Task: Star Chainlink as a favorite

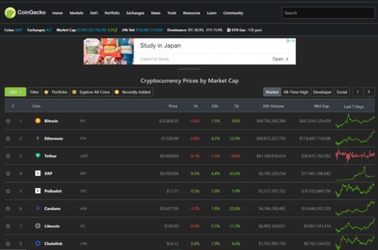Action: pos(8,243)
